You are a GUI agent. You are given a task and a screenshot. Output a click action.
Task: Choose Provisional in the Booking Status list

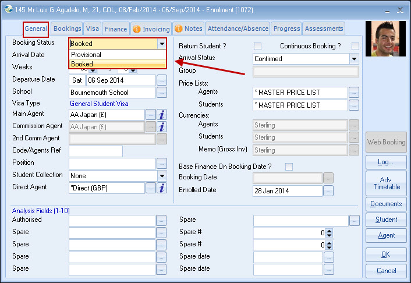click(86, 55)
